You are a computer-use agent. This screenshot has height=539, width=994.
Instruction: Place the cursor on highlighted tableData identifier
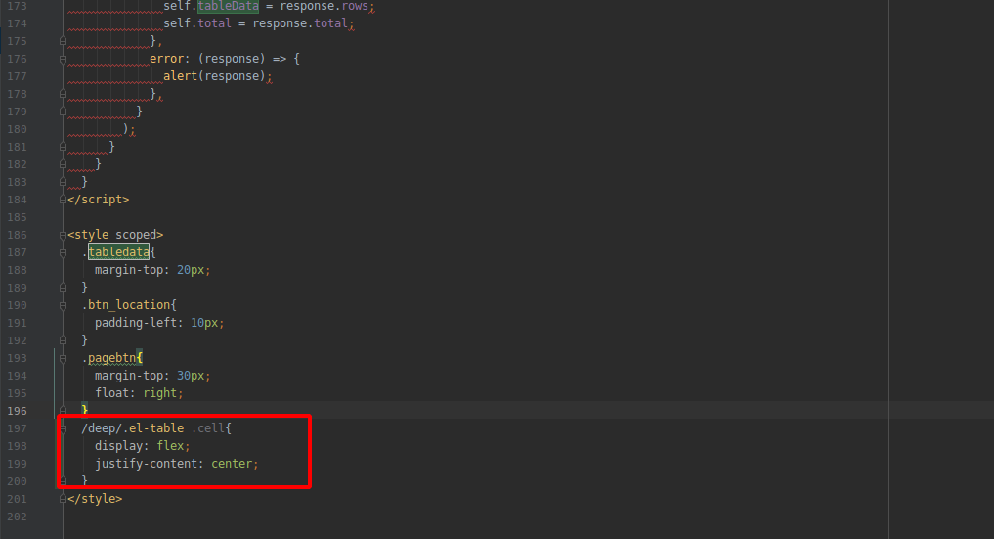coord(228,6)
